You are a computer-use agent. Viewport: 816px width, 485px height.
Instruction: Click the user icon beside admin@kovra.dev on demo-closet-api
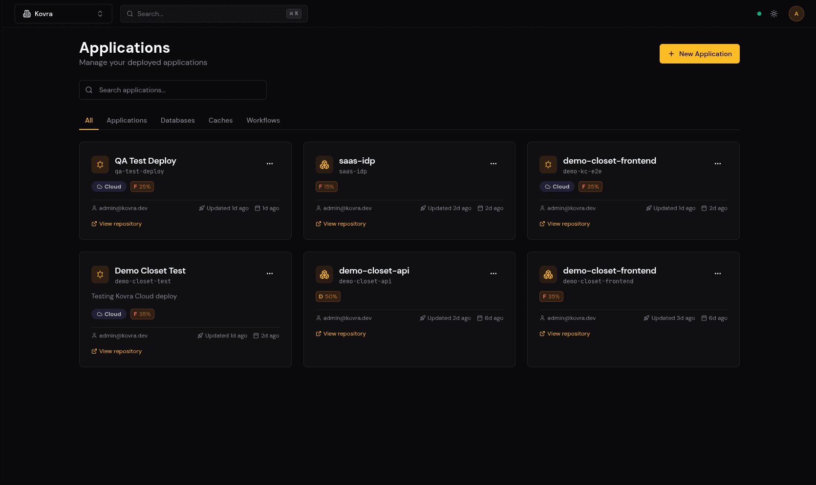click(x=319, y=318)
